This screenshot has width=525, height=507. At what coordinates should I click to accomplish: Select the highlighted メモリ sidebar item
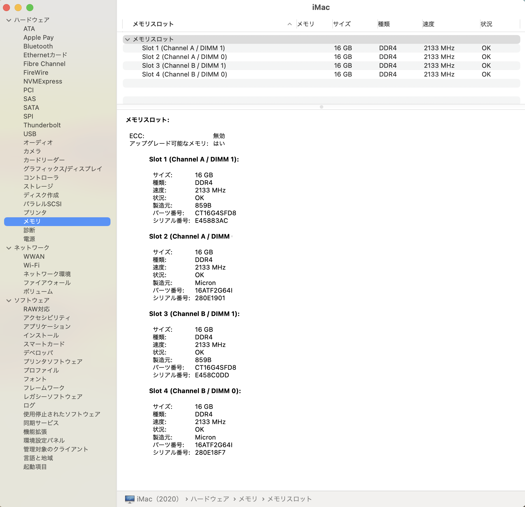click(x=57, y=221)
